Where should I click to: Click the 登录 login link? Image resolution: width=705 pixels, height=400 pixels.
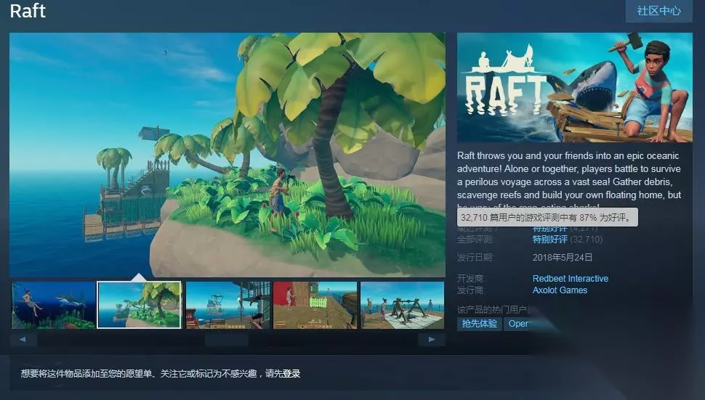pyautogui.click(x=291, y=374)
